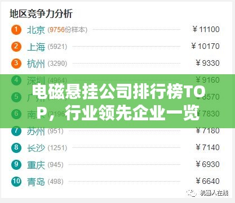Screen dimensions: 235x203
Task: Open the 杭州 city link
Action: click(36, 64)
